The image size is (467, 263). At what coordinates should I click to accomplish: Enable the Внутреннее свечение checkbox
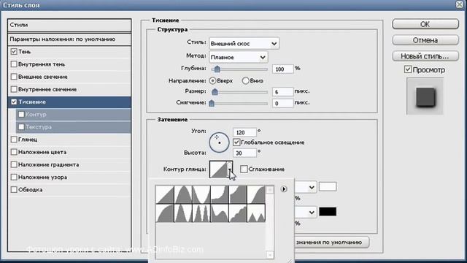pos(14,89)
